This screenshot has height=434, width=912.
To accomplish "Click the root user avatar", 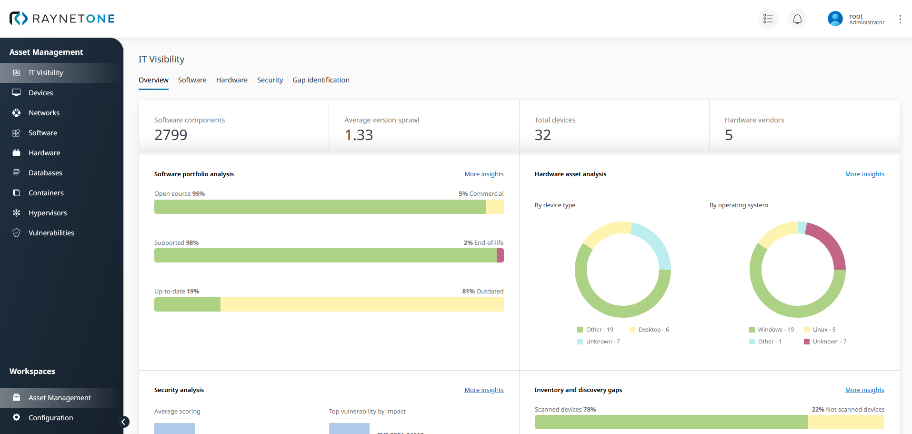I will coord(835,19).
